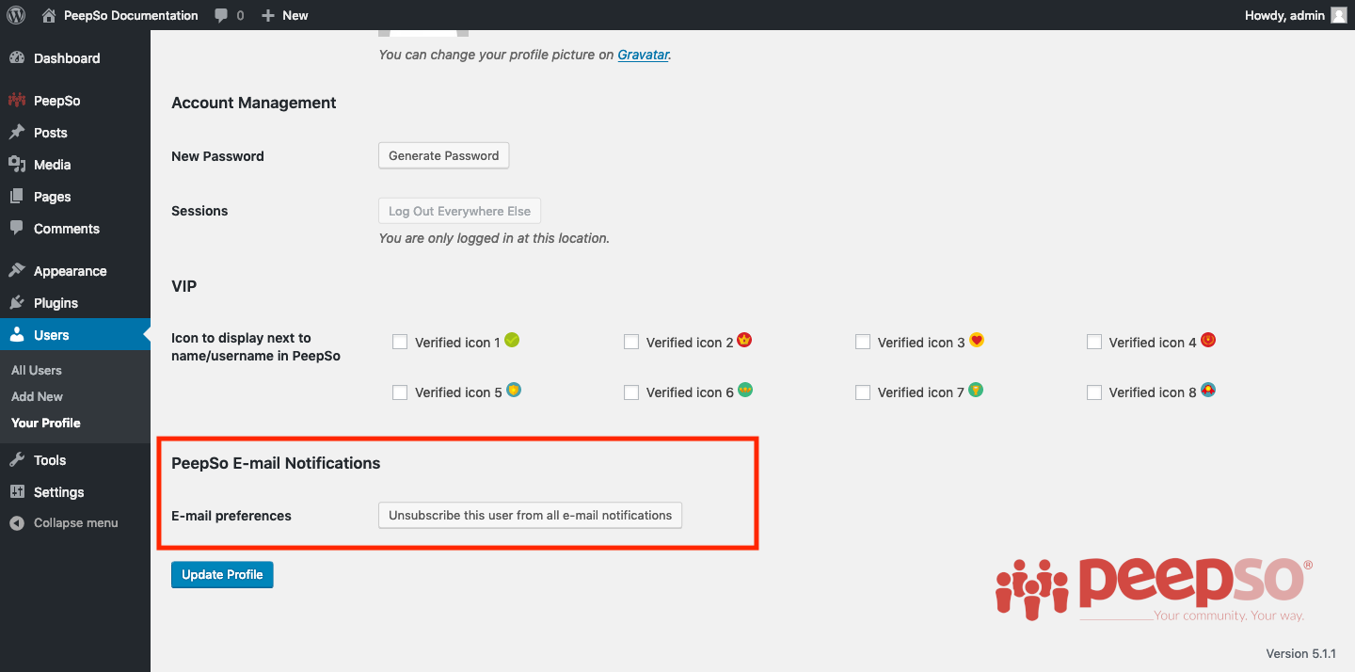Click the admin avatar icon

pos(1338,15)
